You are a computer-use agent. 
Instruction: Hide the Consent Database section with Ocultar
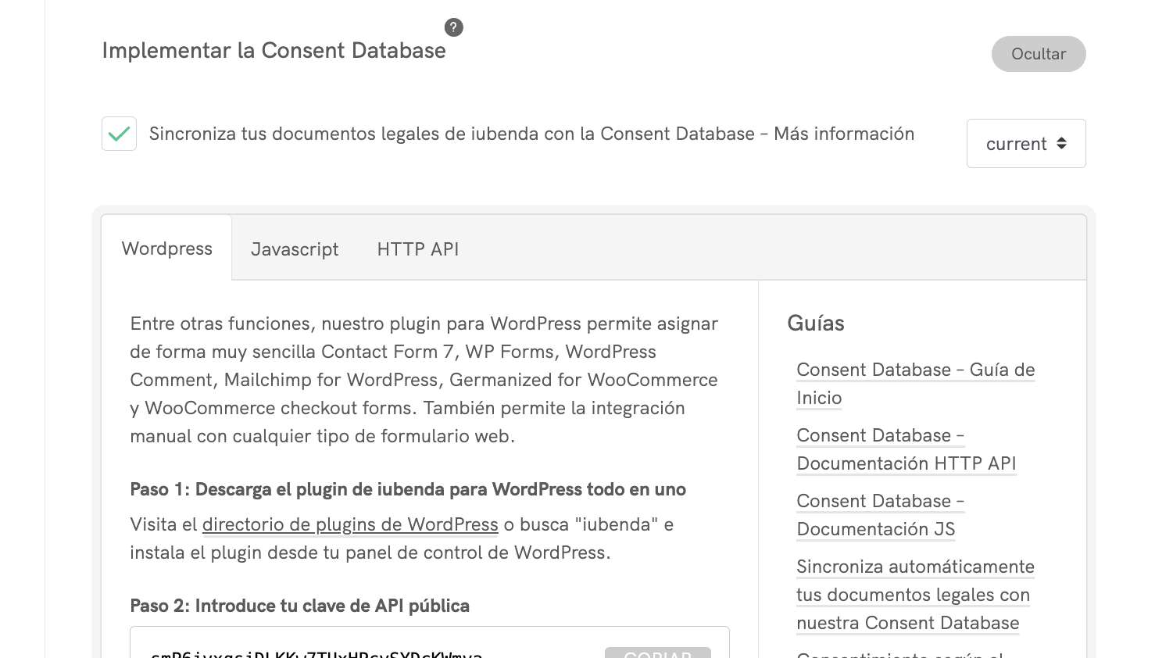[1039, 54]
